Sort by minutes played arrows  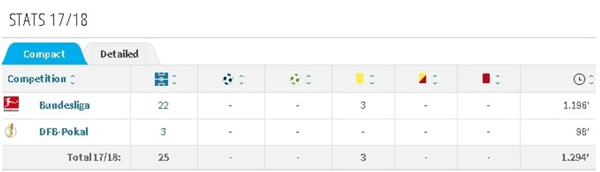click(591, 79)
